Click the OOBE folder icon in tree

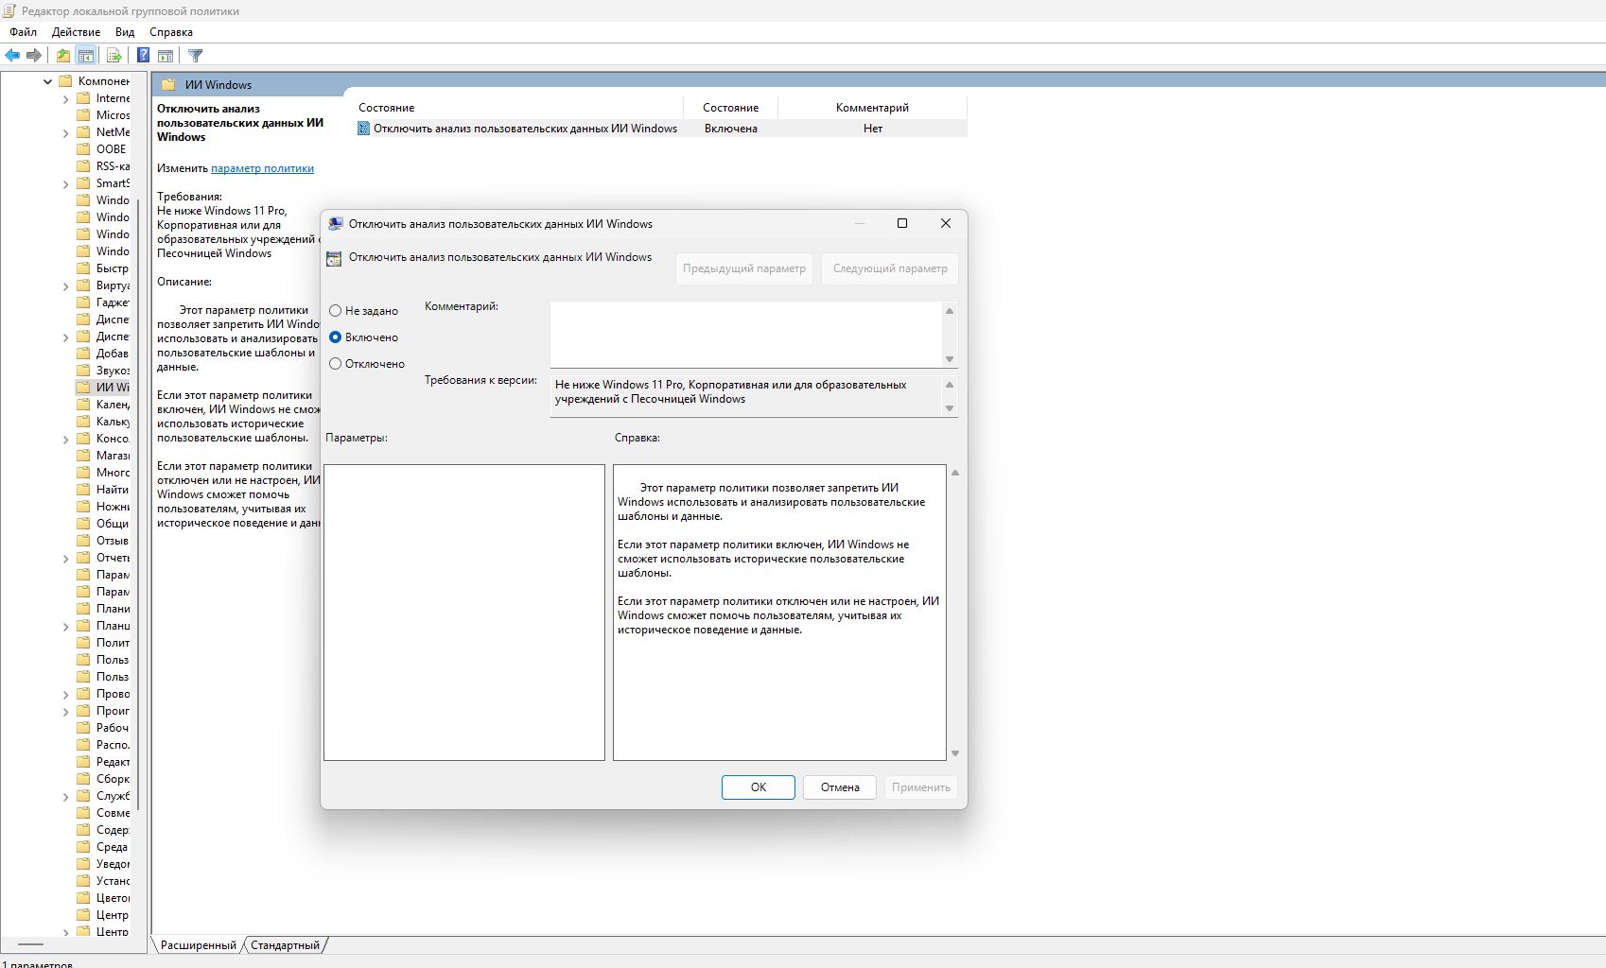click(x=83, y=149)
